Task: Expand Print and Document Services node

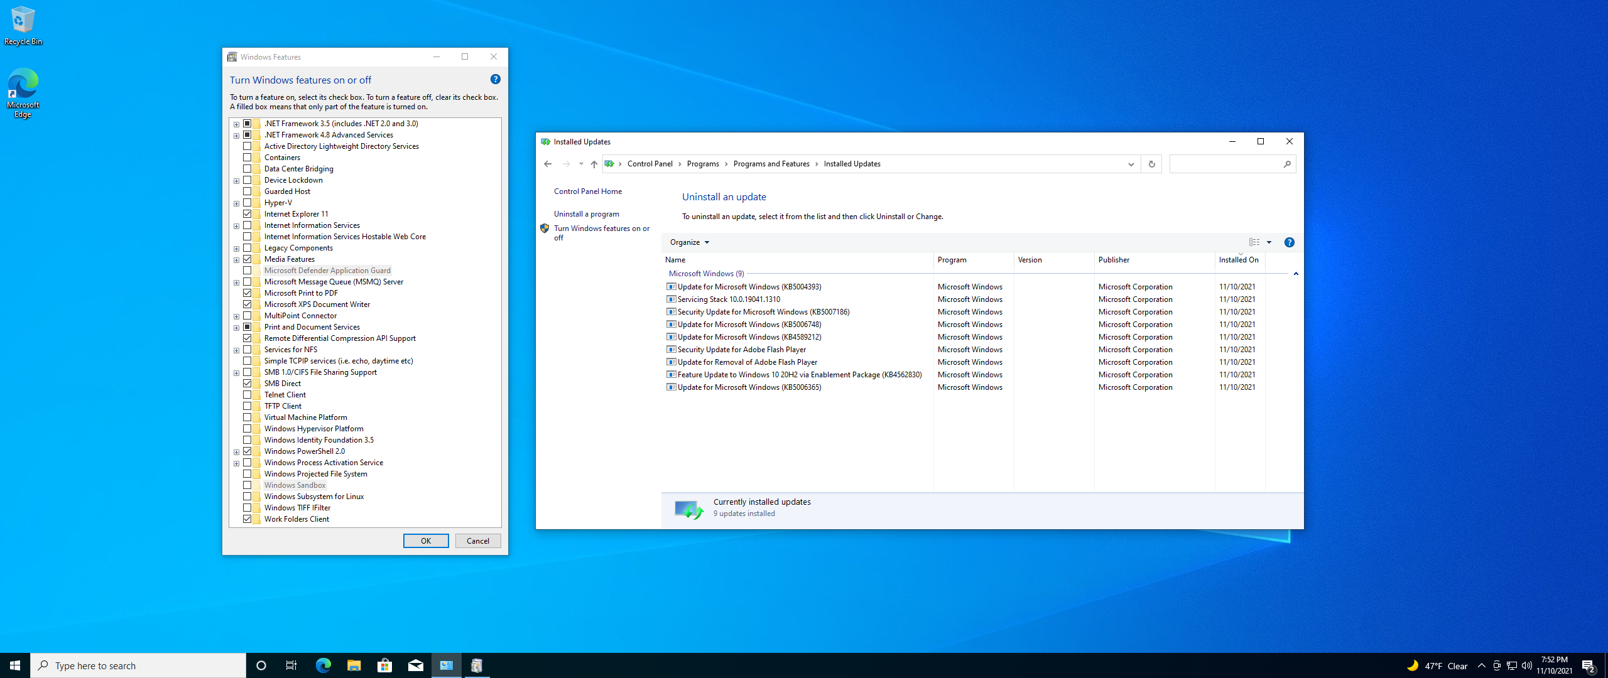Action: coord(236,328)
